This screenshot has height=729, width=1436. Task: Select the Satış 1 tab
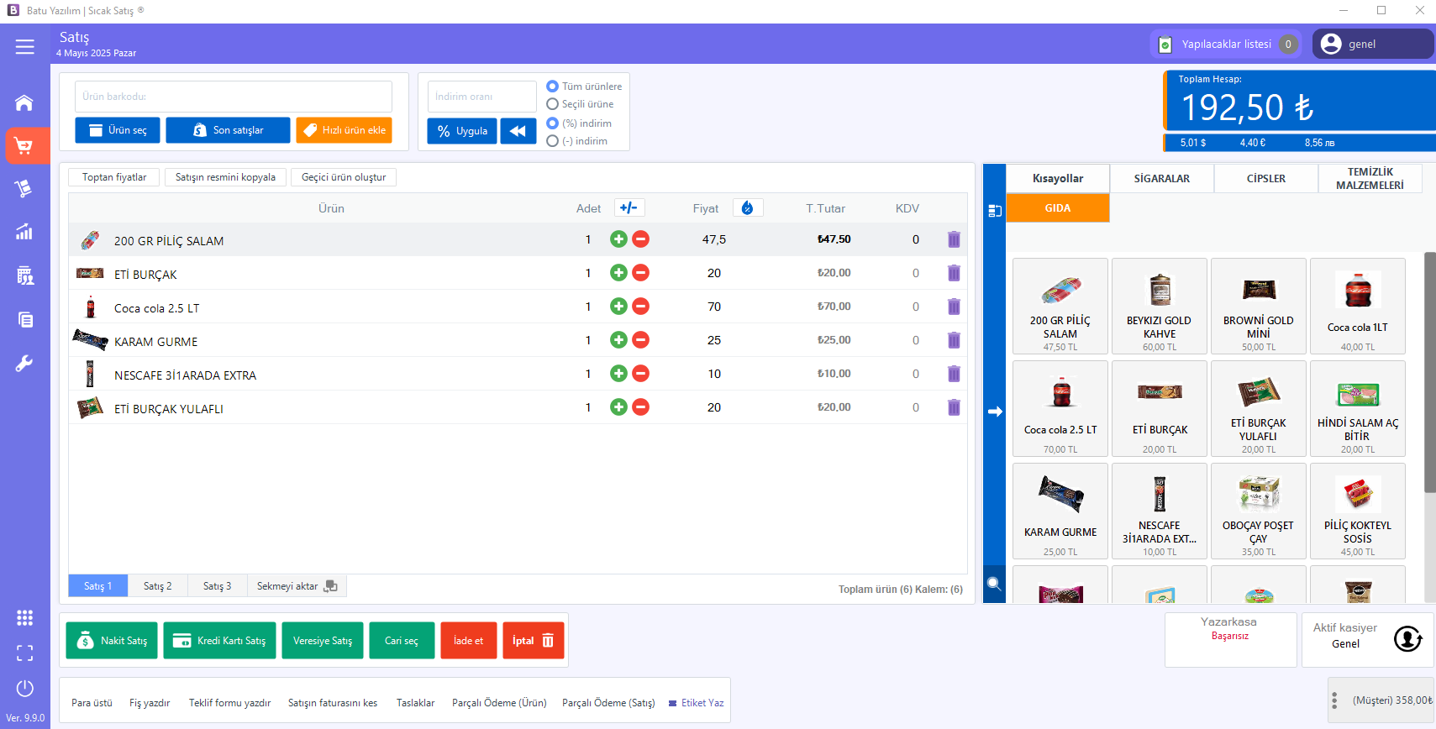pos(97,586)
